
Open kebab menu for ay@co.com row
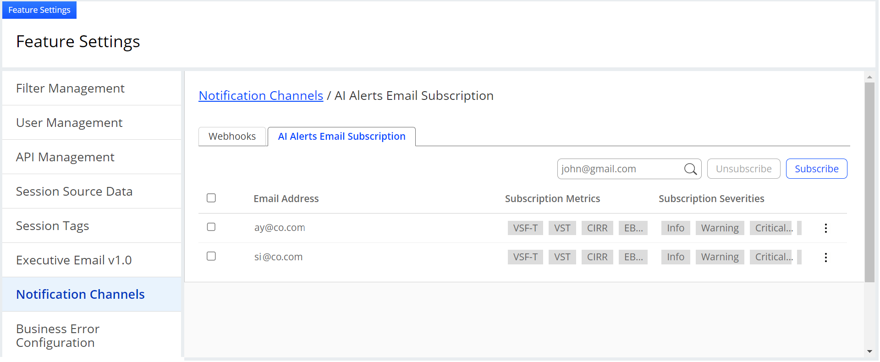825,228
